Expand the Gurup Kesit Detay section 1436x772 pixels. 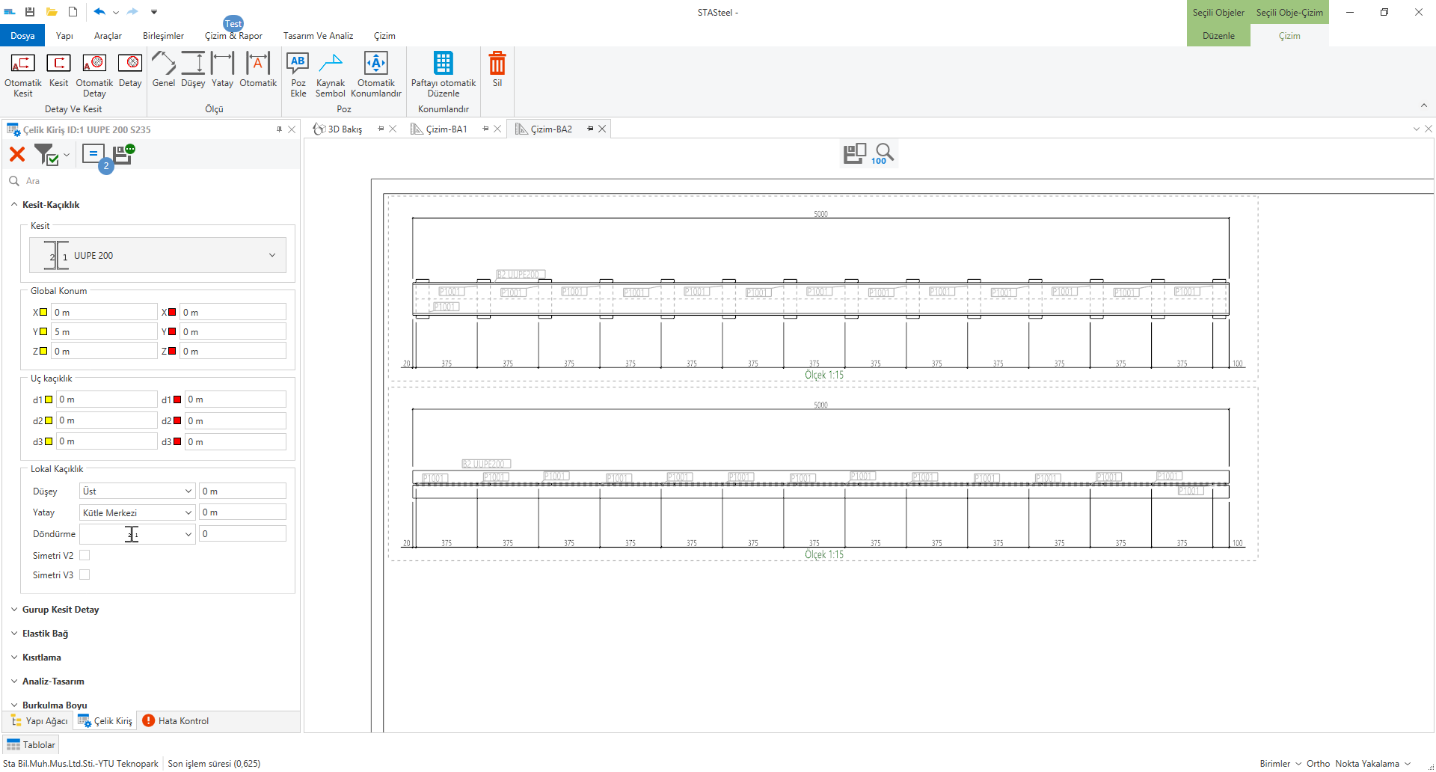(x=60, y=610)
